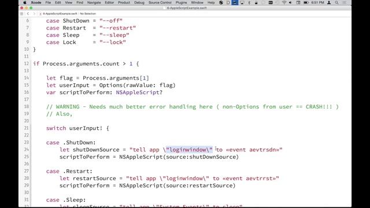Open the battery status icon
Viewport: 370px width, 208px height.
point(306,2)
